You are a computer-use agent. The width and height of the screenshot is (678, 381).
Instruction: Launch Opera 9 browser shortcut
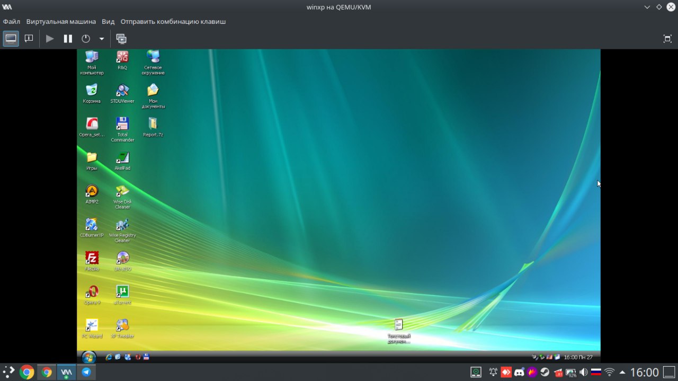tap(92, 295)
